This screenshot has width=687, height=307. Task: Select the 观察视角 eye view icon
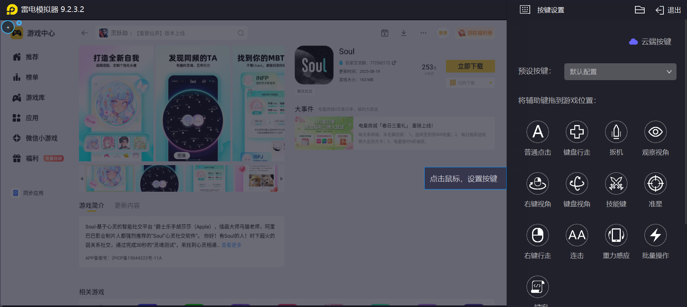(x=656, y=132)
